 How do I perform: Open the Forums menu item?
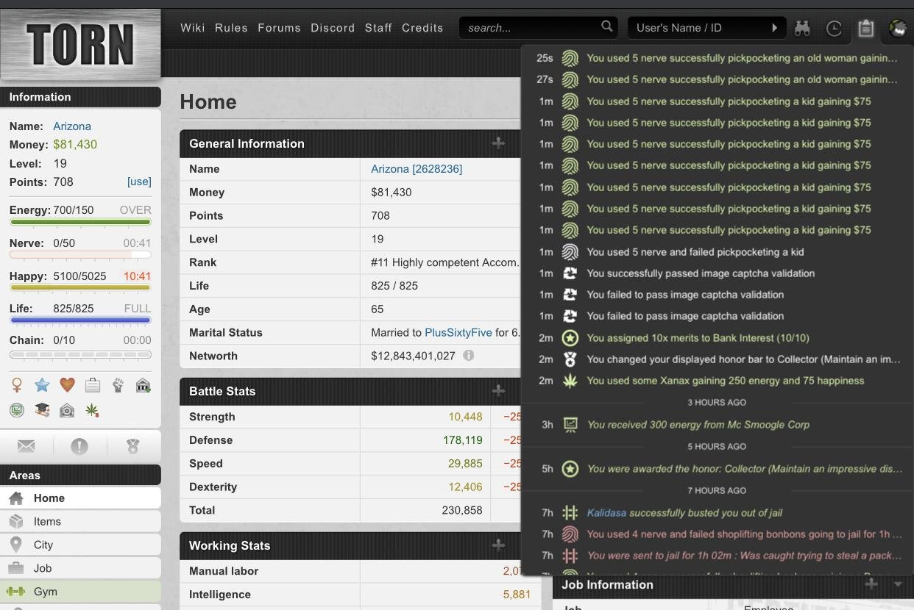pos(279,28)
